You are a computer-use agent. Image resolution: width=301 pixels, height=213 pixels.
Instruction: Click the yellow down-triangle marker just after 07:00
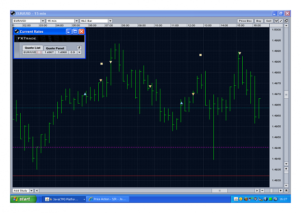(x=111, y=62)
